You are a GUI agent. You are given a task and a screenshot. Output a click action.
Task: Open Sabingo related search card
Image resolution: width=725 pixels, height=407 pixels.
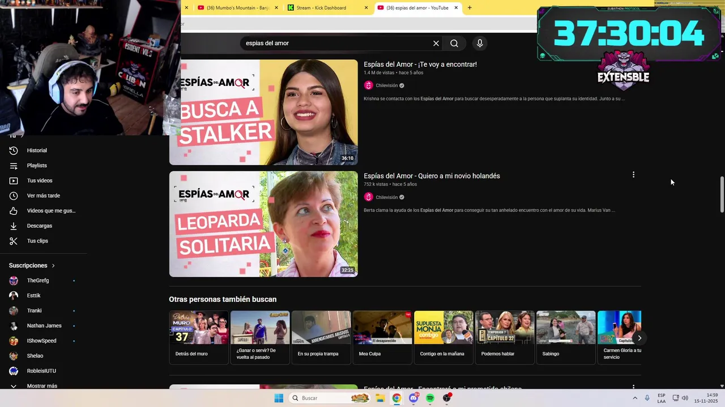tap(566, 337)
